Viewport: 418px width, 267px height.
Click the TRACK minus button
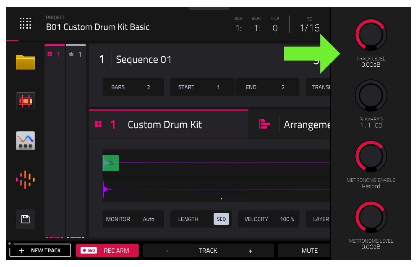pos(167,251)
